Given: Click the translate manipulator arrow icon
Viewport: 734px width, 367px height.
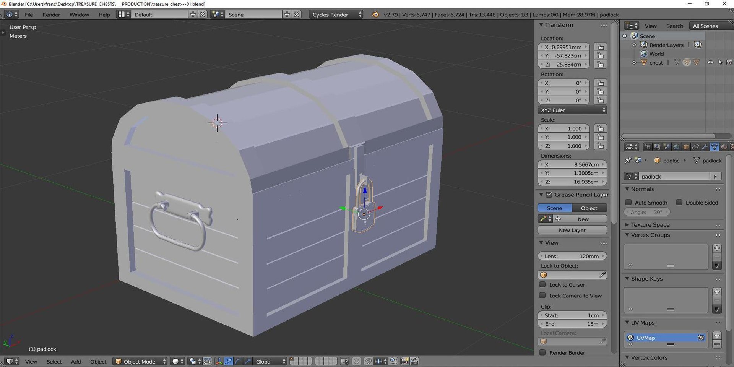Looking at the screenshot, I should (x=229, y=361).
